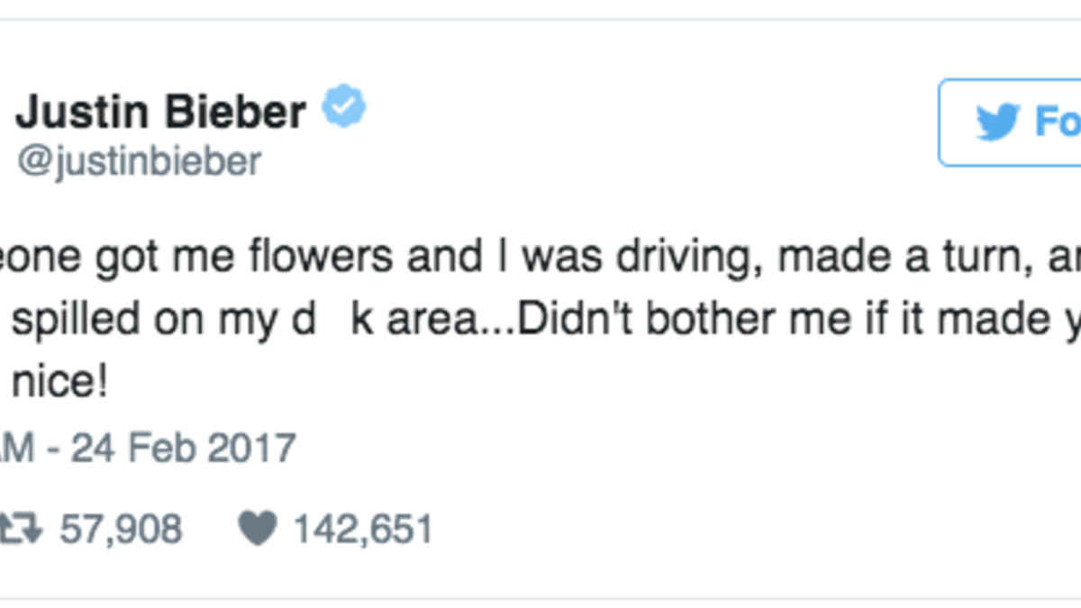Open the Justin Bieber profile name
Screen dimensions: 1081x608
(x=161, y=112)
